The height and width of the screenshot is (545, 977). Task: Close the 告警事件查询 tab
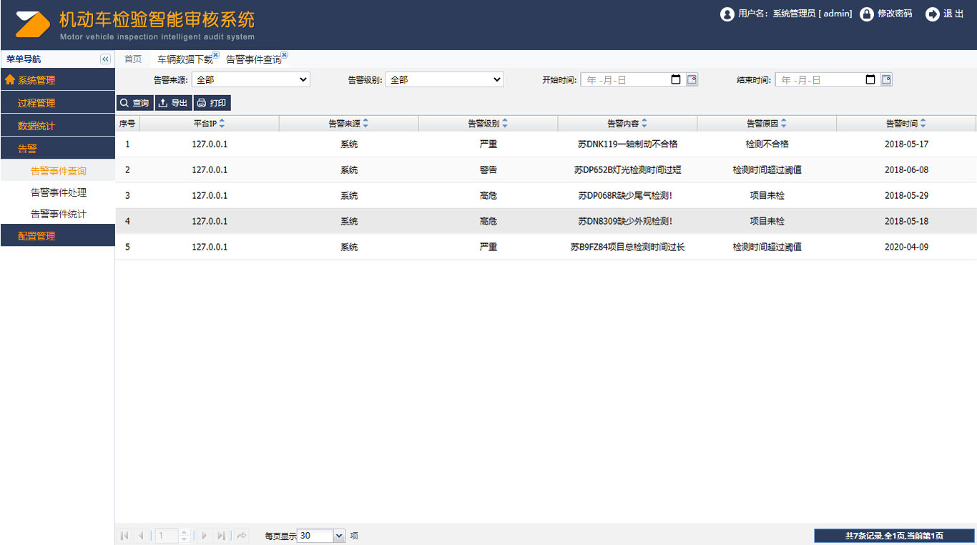point(284,54)
